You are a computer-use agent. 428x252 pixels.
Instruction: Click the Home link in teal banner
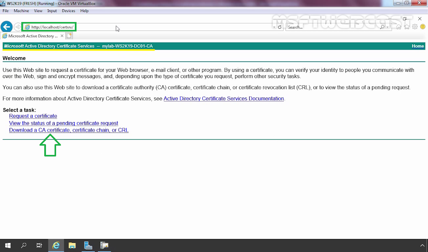point(418,46)
